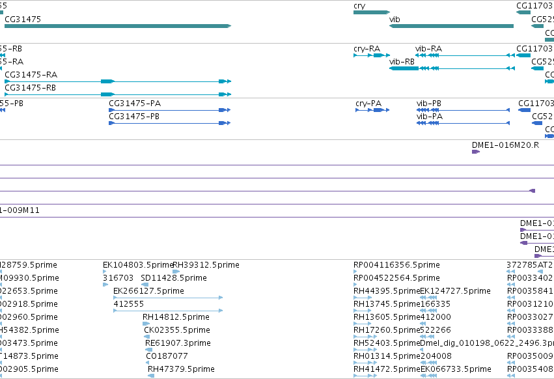This screenshot has height=379, width=554.
Task: Select the CG31475-PA protein feature
Action: pos(170,110)
